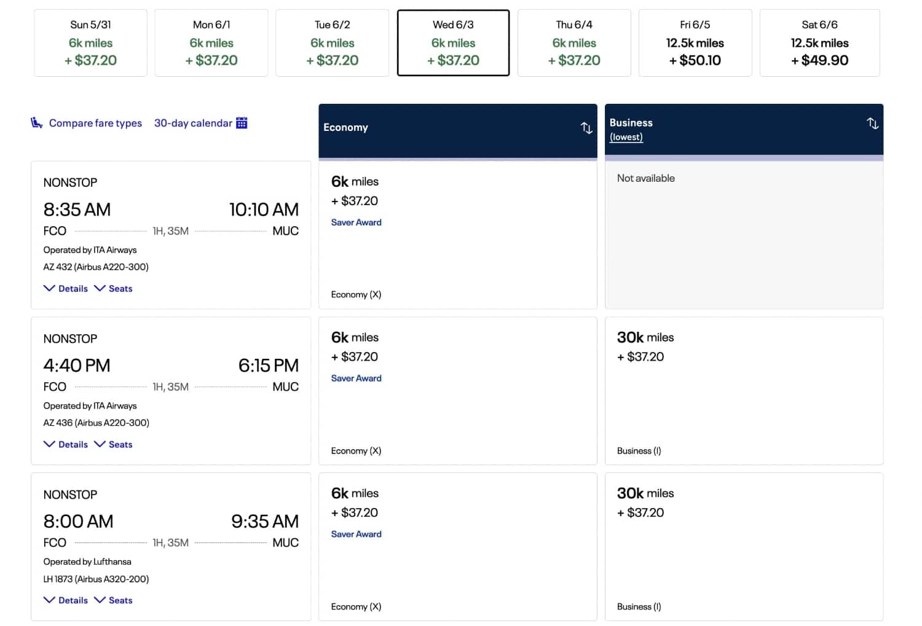Image resolution: width=922 pixels, height=626 pixels.
Task: Select the Tue 6/2 date tab
Action: coord(332,43)
